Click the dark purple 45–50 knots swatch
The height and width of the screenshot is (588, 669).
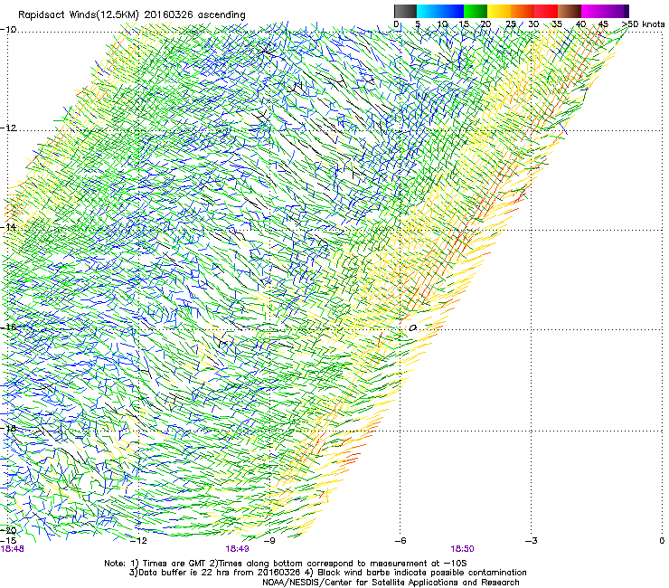(617, 11)
